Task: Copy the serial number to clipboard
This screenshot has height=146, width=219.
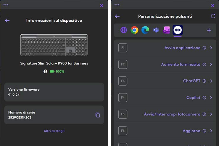Action: click(x=98, y=115)
